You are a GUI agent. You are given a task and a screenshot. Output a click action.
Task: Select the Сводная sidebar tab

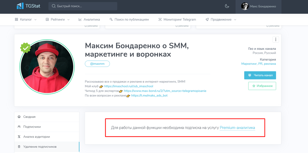(x=47, y=117)
